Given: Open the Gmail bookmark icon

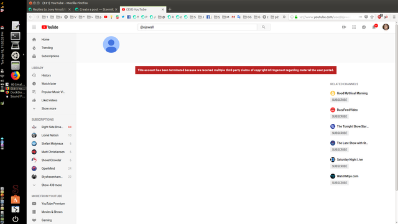Looking at the screenshot, I should pos(233,17).
